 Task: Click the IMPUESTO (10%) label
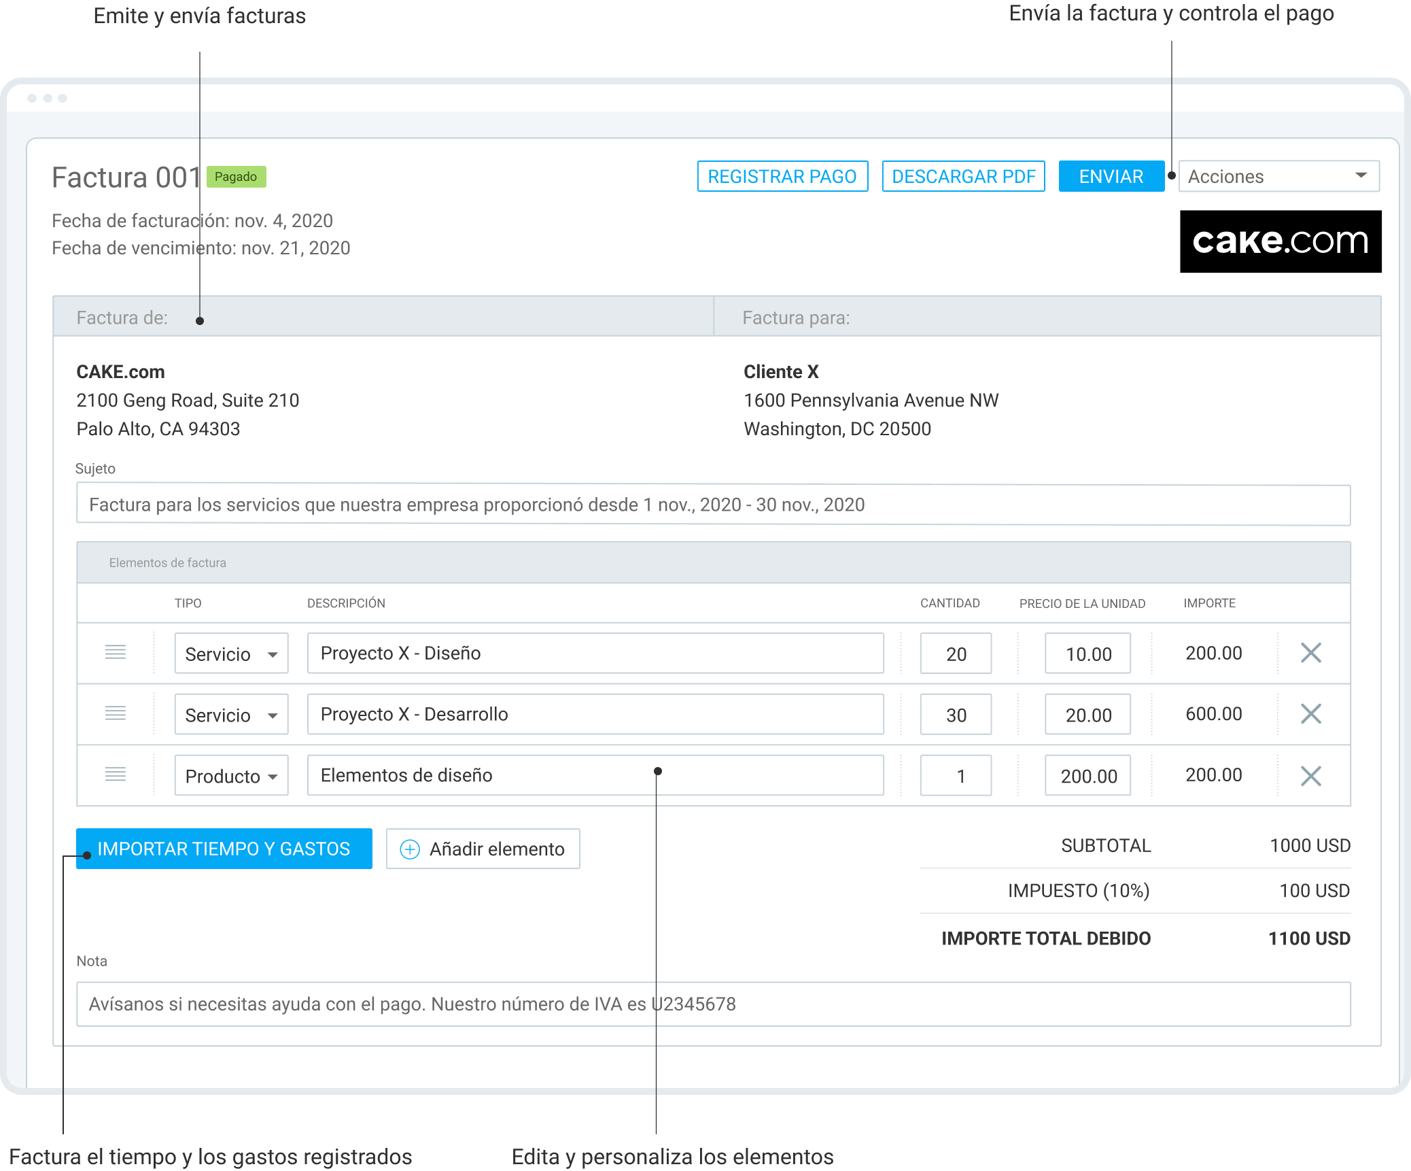tap(1079, 891)
